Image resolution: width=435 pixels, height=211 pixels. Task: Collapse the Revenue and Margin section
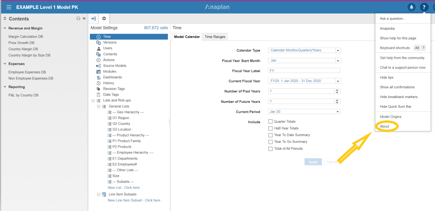pyautogui.click(x=5, y=28)
